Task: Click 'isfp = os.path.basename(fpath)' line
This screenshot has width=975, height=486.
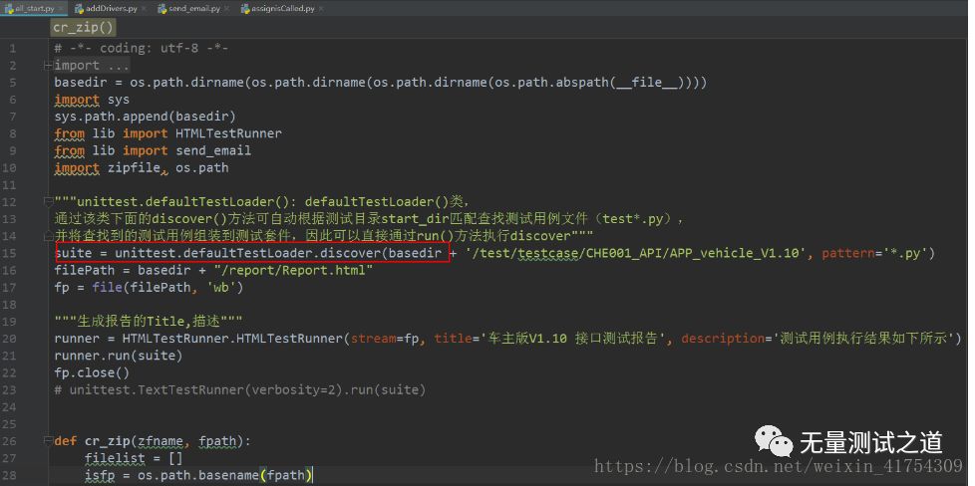Action: coord(199,475)
